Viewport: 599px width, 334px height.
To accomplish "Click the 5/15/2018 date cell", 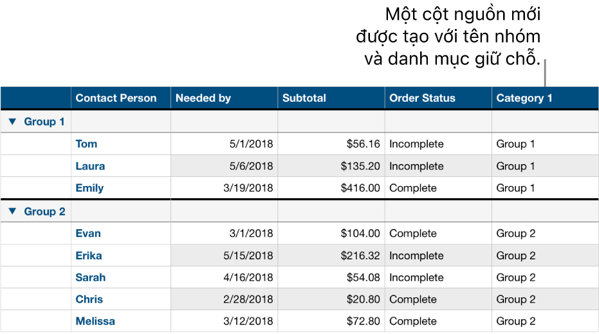I will [248, 255].
